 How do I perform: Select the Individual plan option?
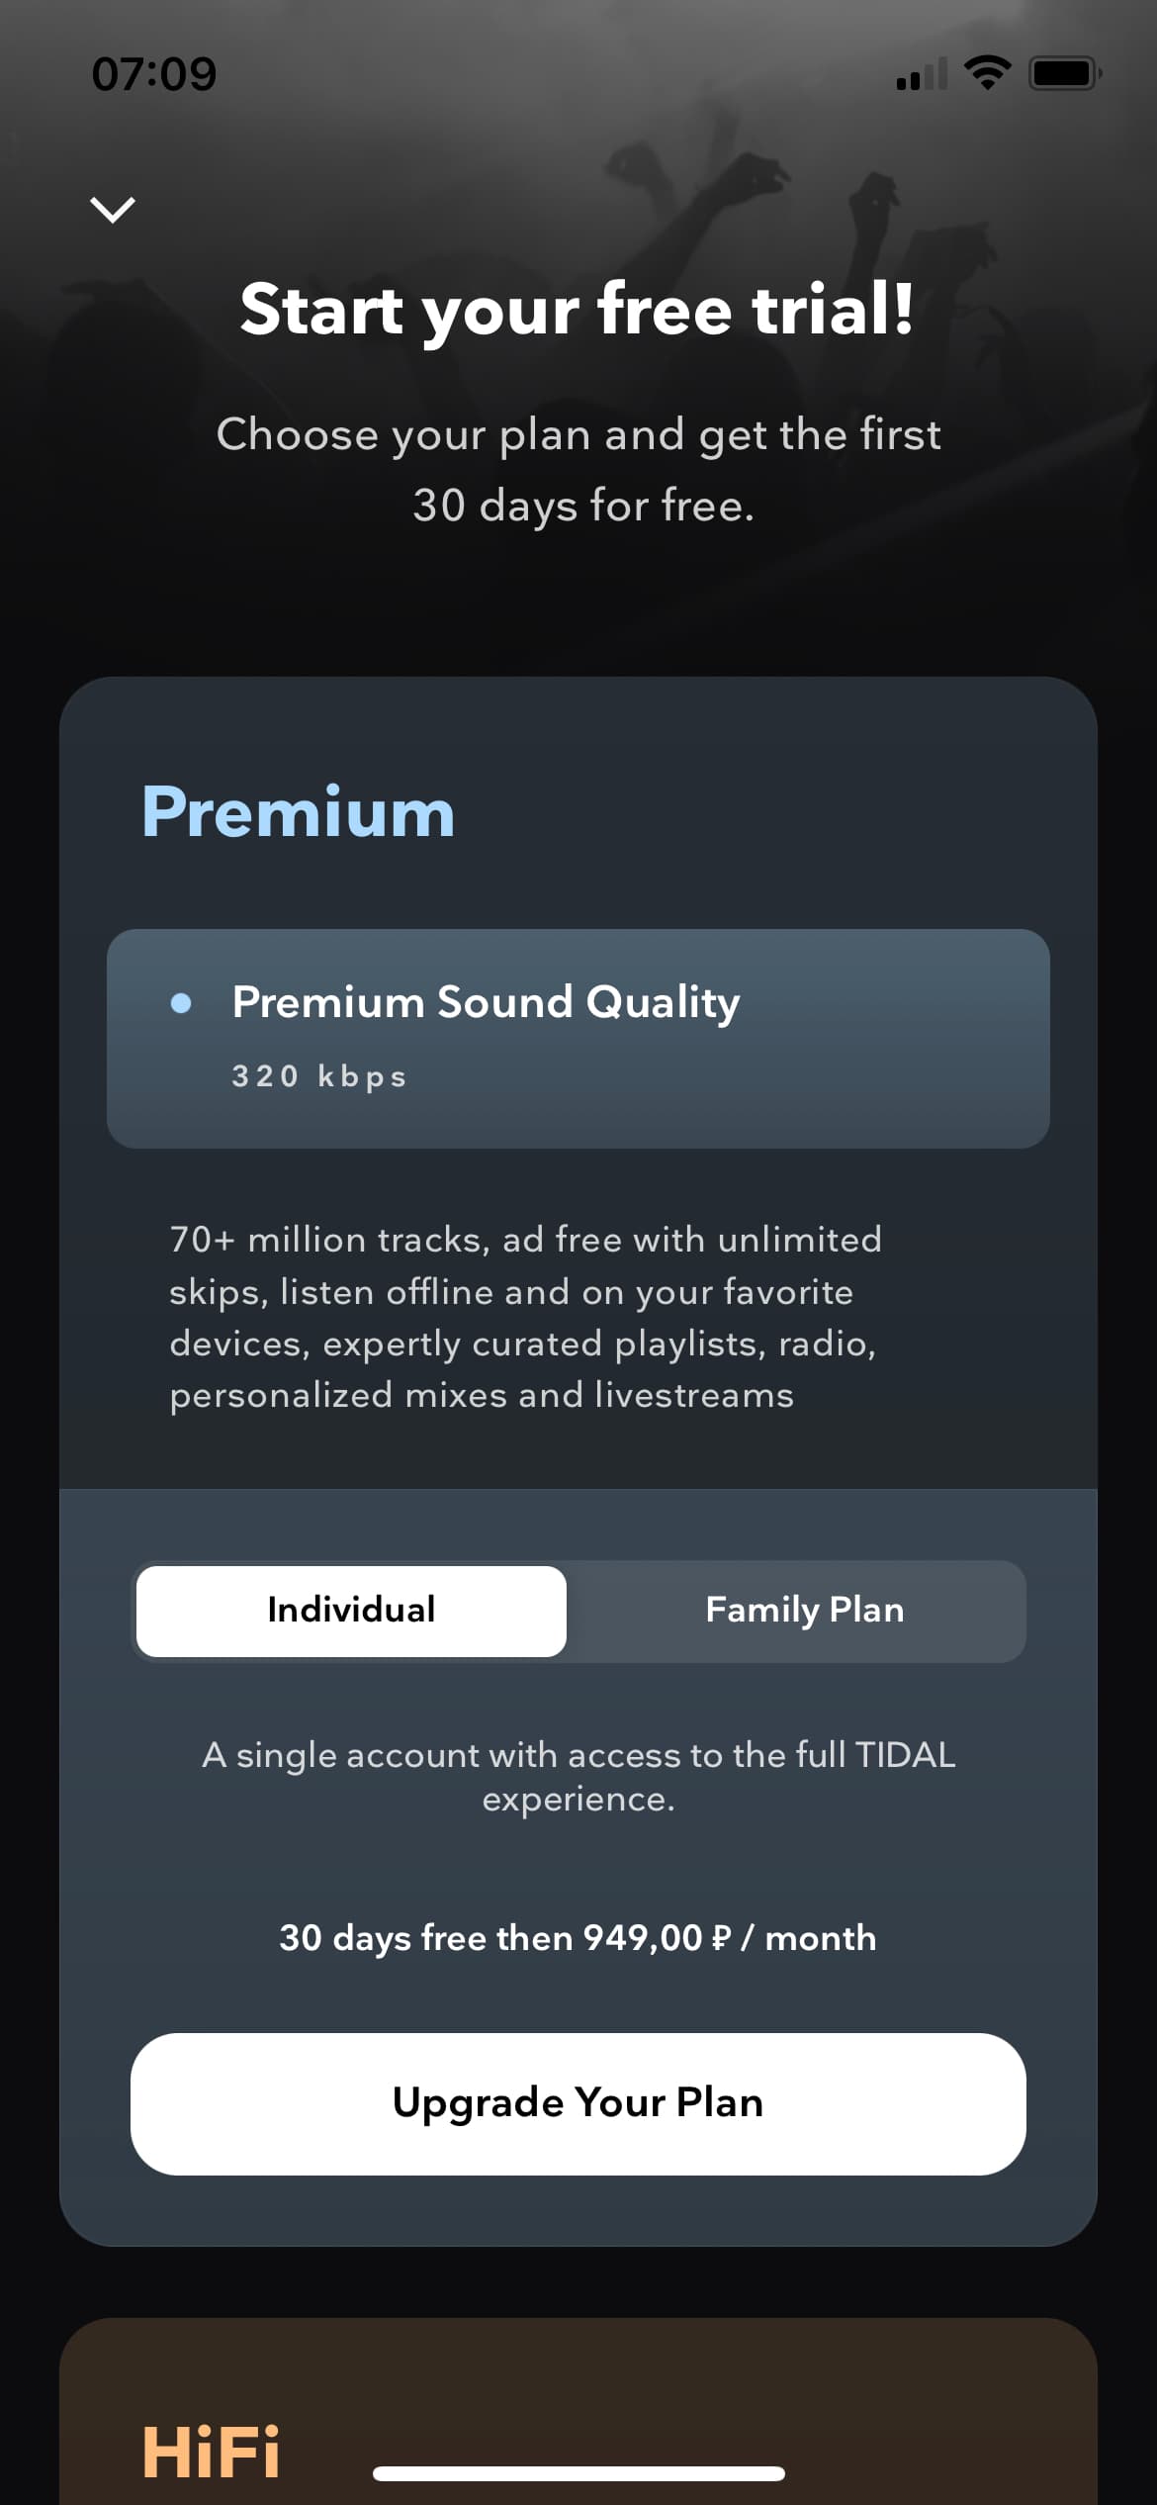click(351, 1610)
